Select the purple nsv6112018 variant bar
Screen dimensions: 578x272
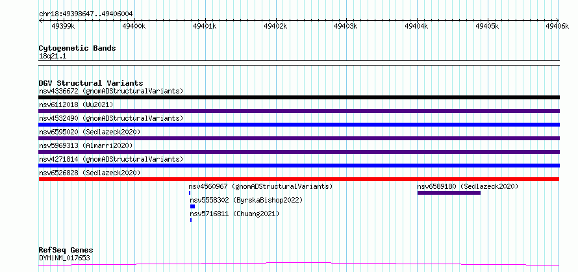tap(299, 111)
